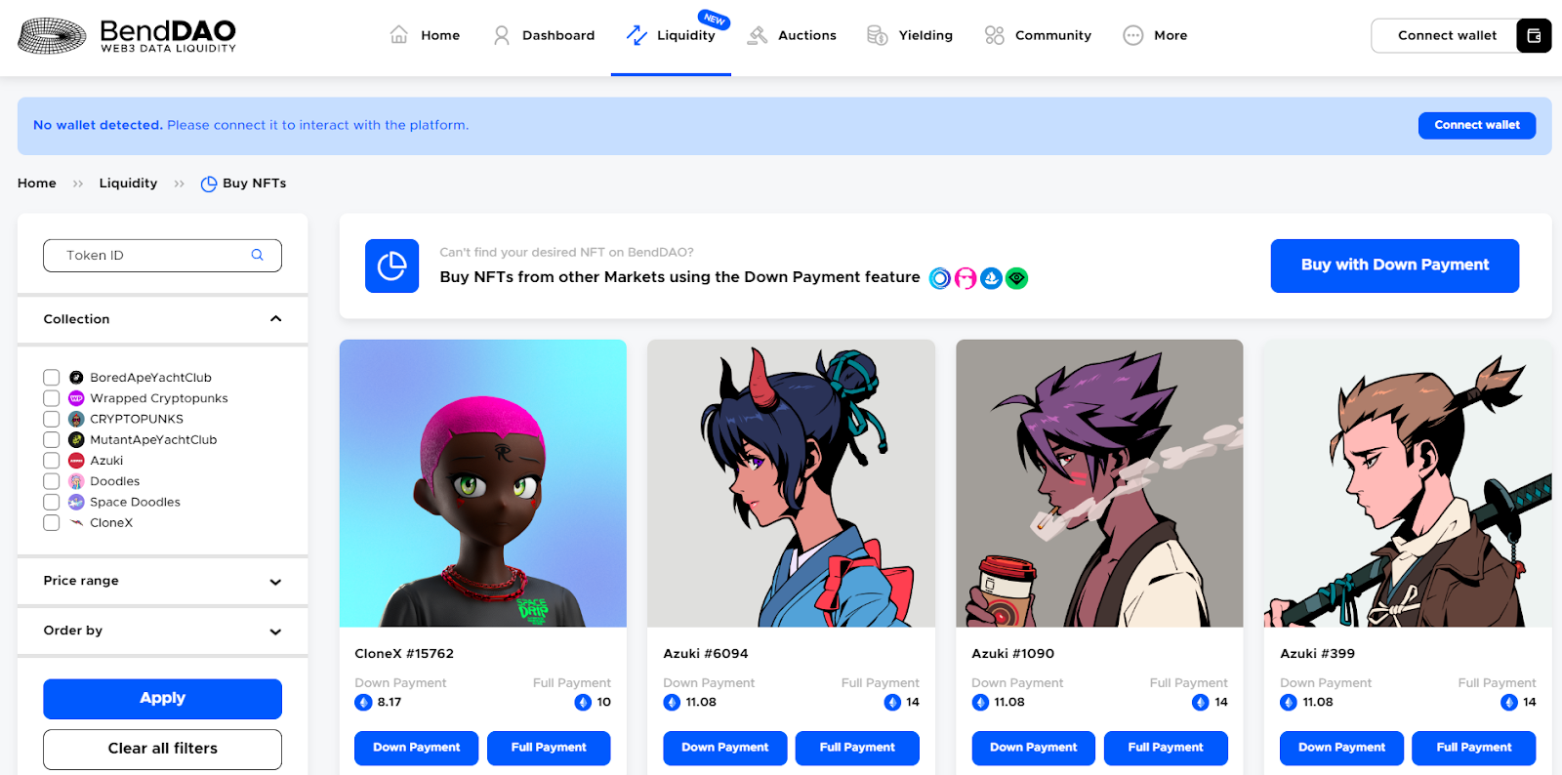Screen dimensions: 1562x775
Task: Click Connect wallet in the blue banner
Action: click(x=1477, y=125)
